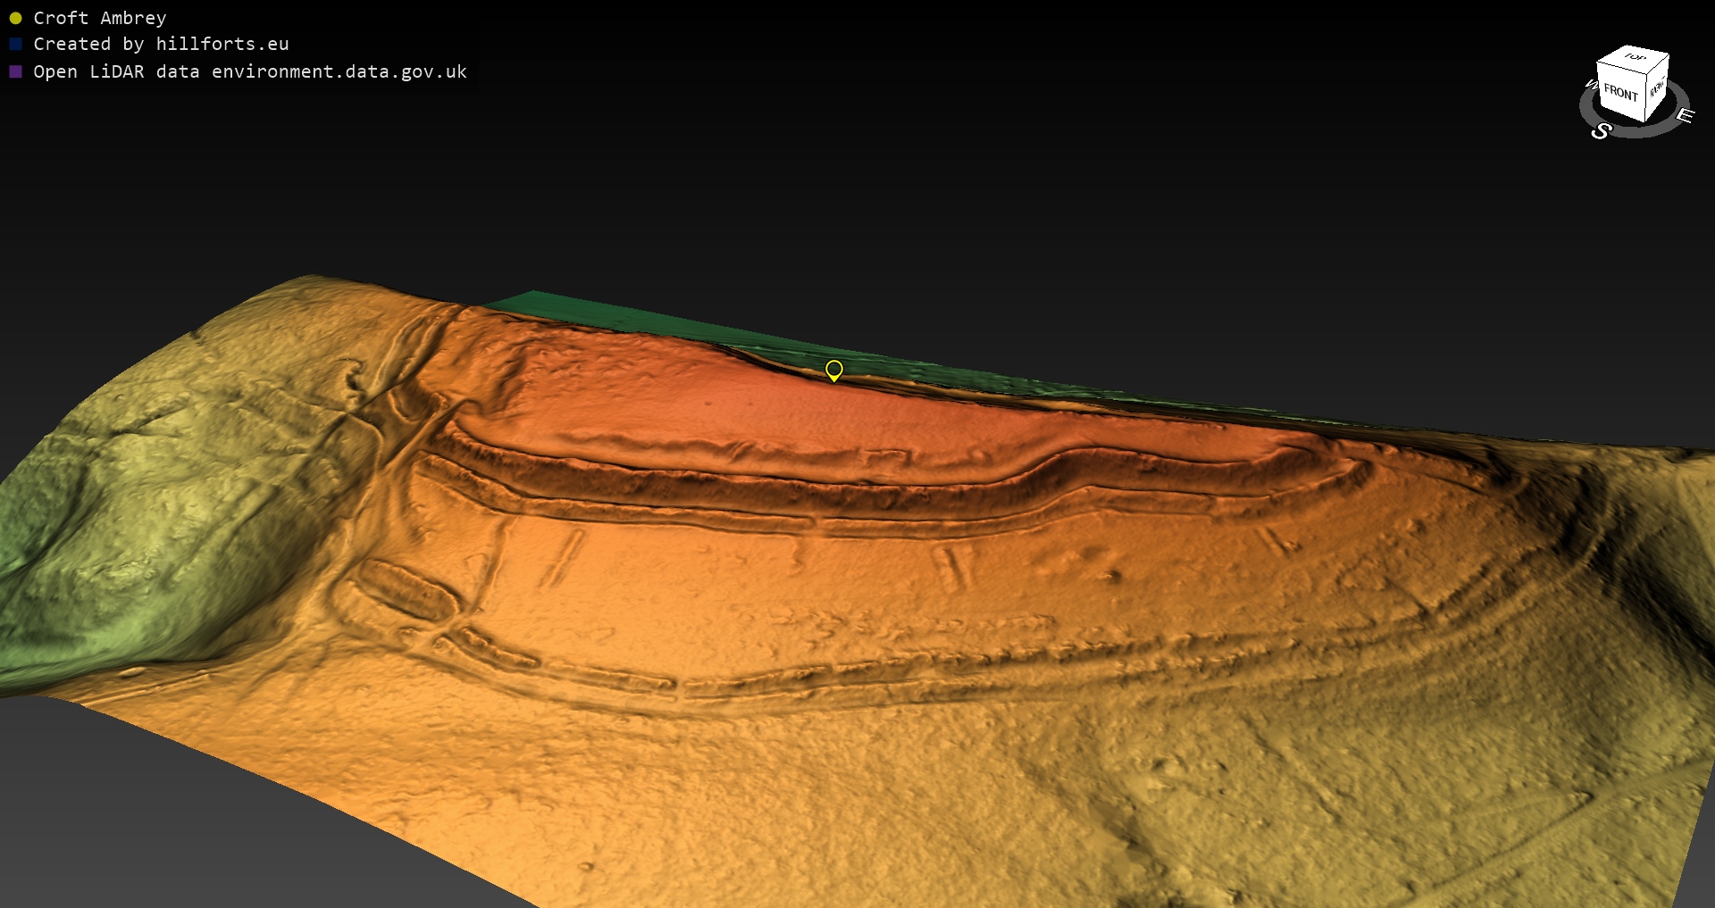This screenshot has width=1715, height=908.
Task: Click the S compass letter
Action: (1601, 131)
